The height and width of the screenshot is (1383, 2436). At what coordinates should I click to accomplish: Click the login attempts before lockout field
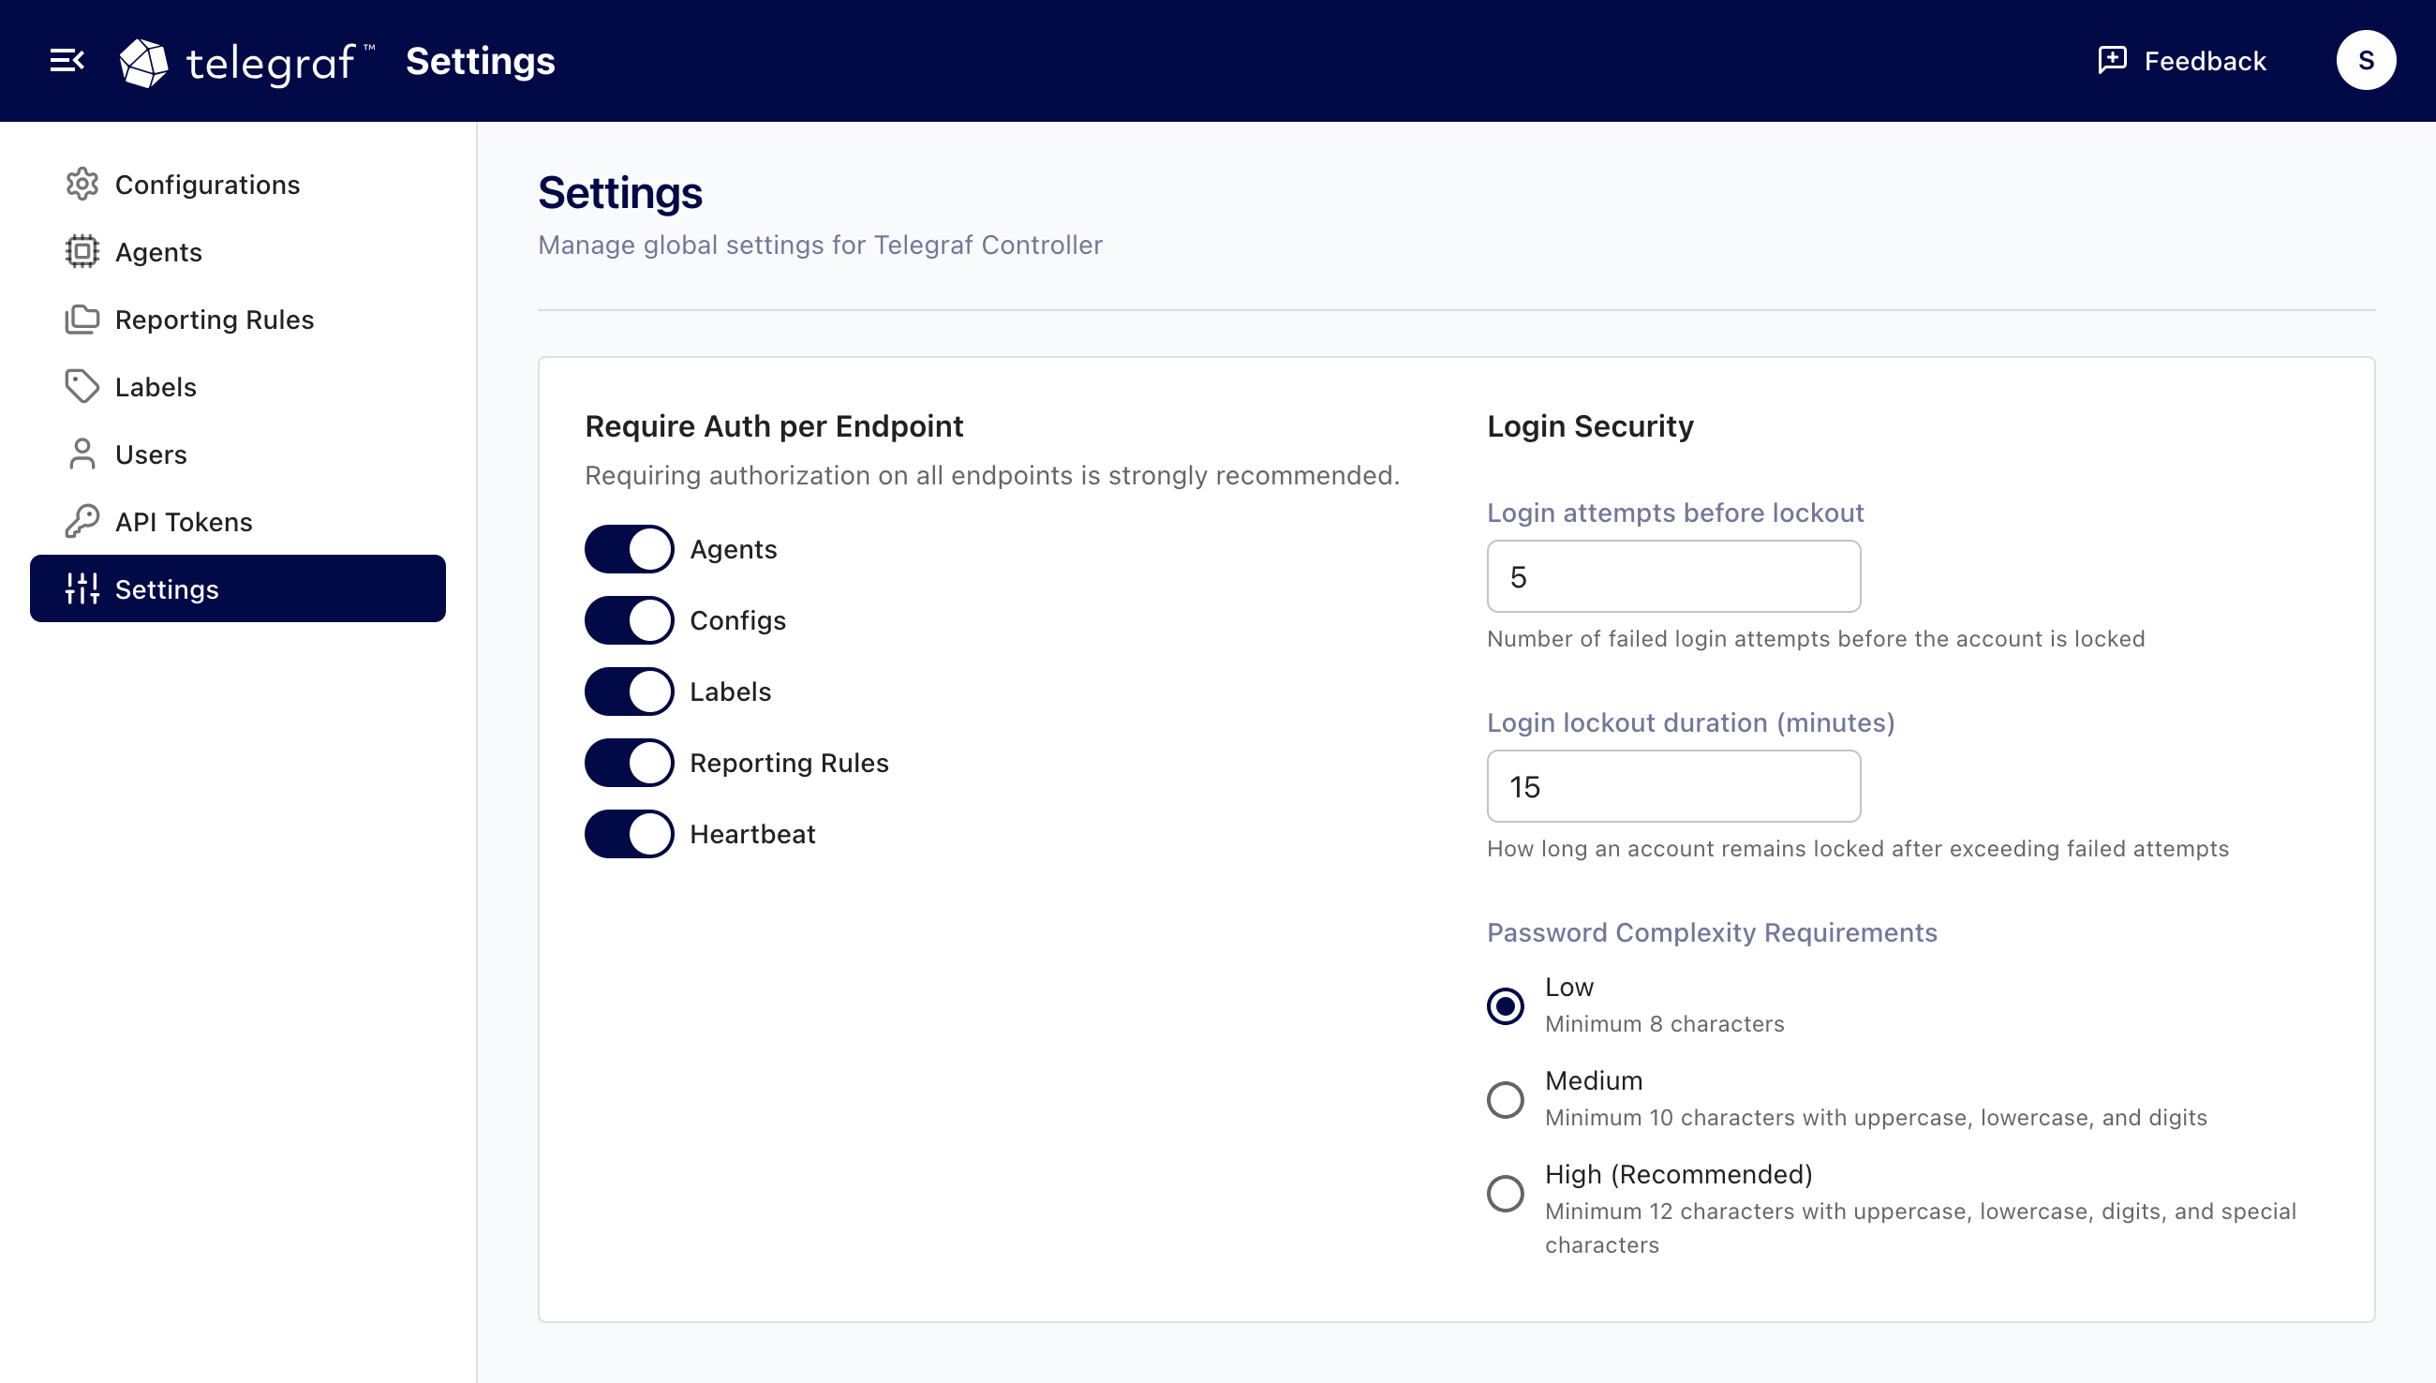(x=1672, y=575)
